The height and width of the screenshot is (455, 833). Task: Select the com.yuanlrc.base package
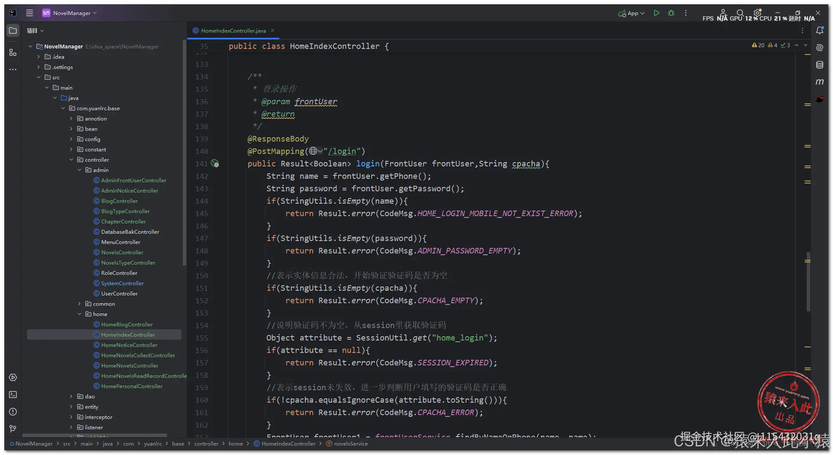tap(98, 108)
